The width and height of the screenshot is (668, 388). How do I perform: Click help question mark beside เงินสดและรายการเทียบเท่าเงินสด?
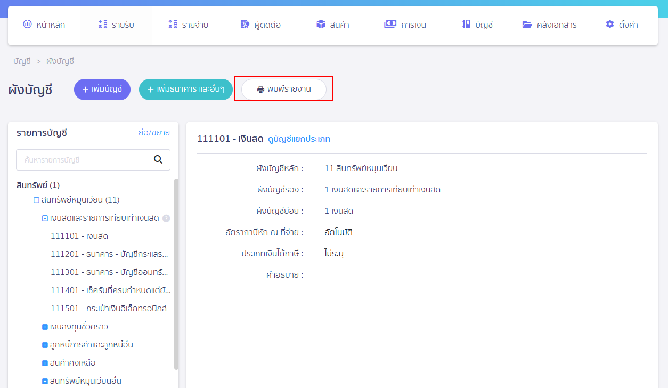tap(166, 218)
